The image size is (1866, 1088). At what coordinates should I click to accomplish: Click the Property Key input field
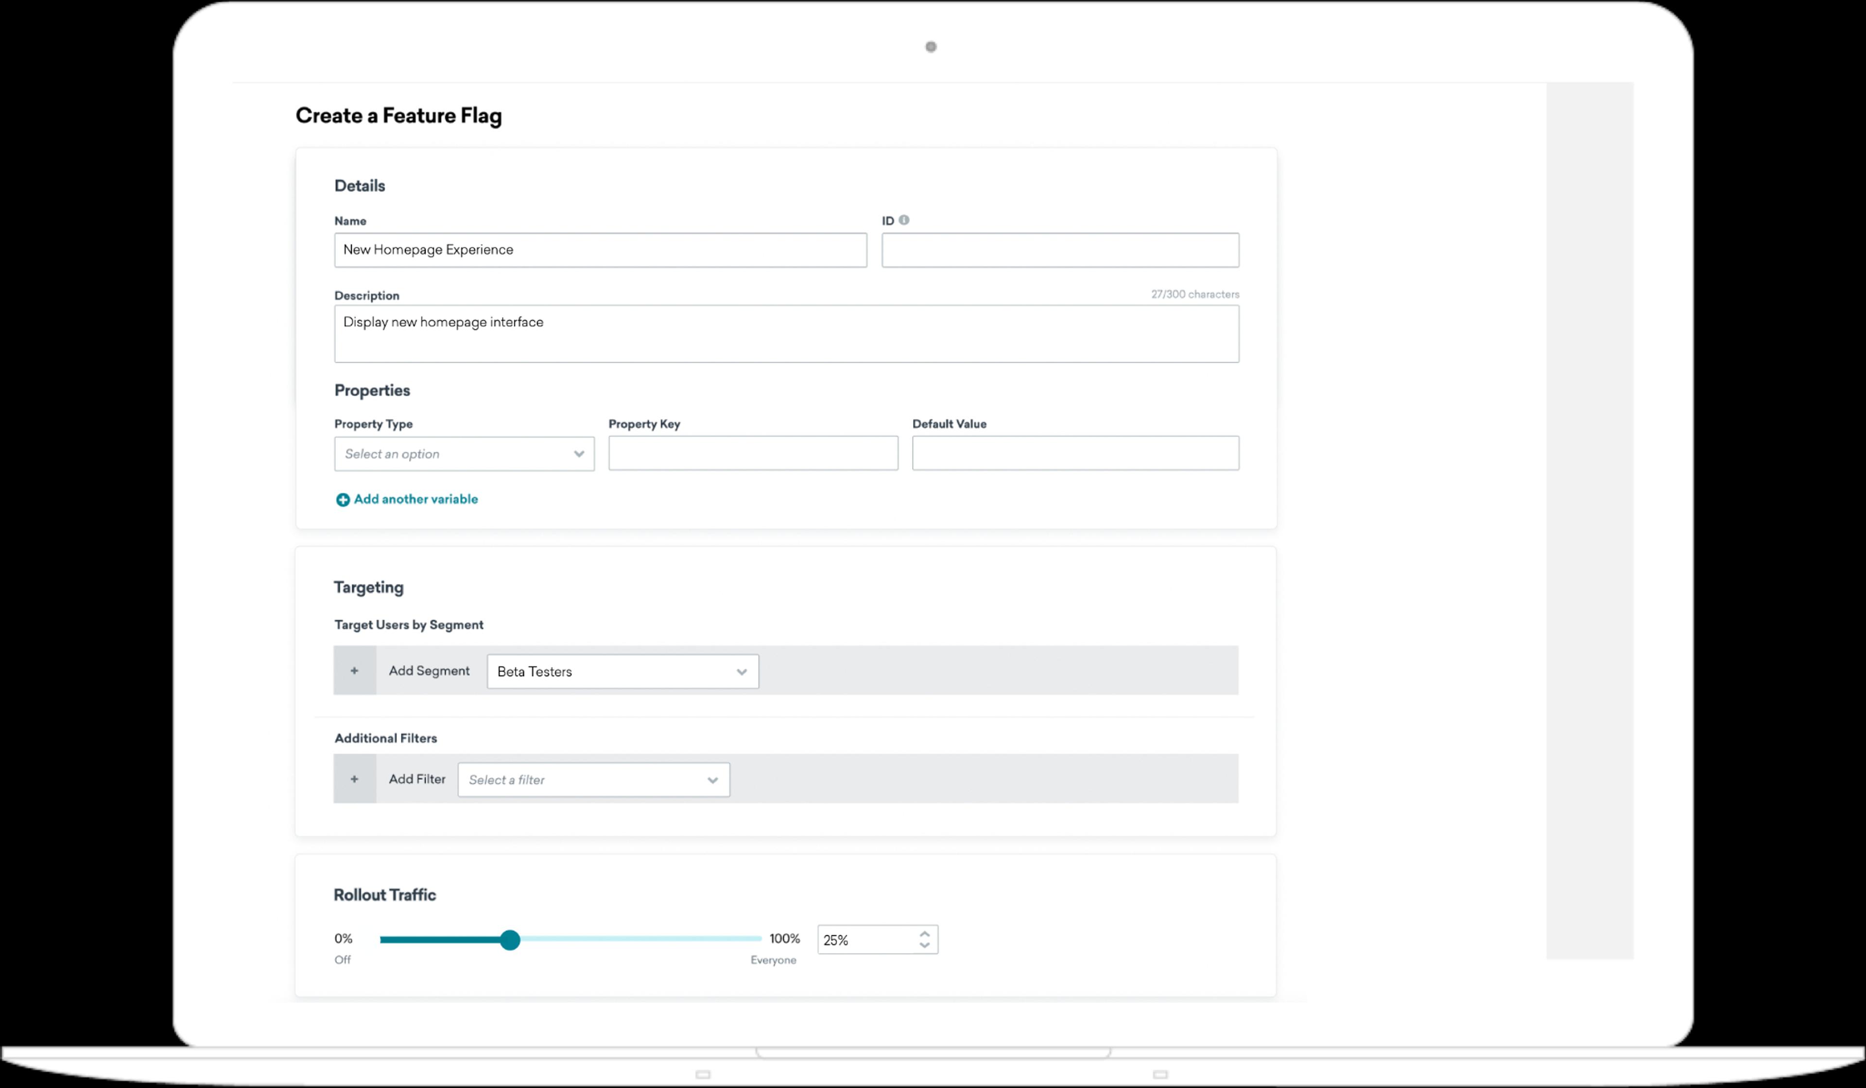[752, 452]
